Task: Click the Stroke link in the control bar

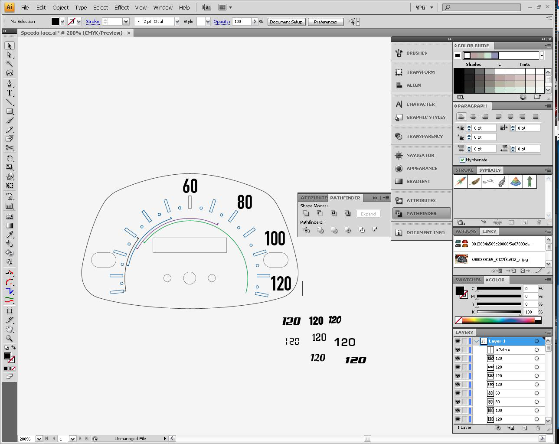Action: (93, 21)
